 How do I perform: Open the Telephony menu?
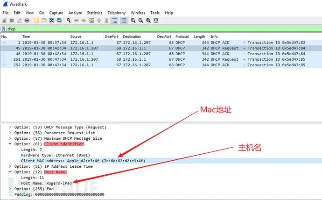click(117, 13)
